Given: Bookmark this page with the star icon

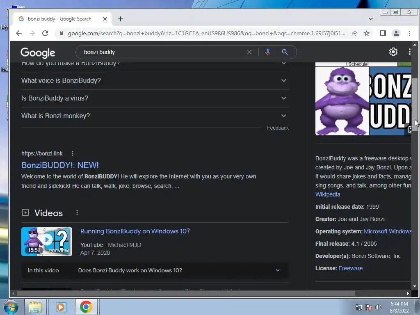Looking at the screenshot, I should pyautogui.click(x=367, y=33).
